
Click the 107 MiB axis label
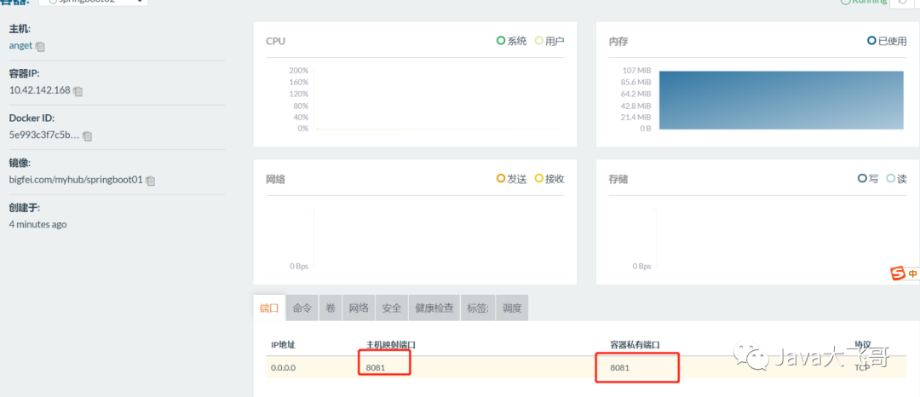pyautogui.click(x=636, y=71)
